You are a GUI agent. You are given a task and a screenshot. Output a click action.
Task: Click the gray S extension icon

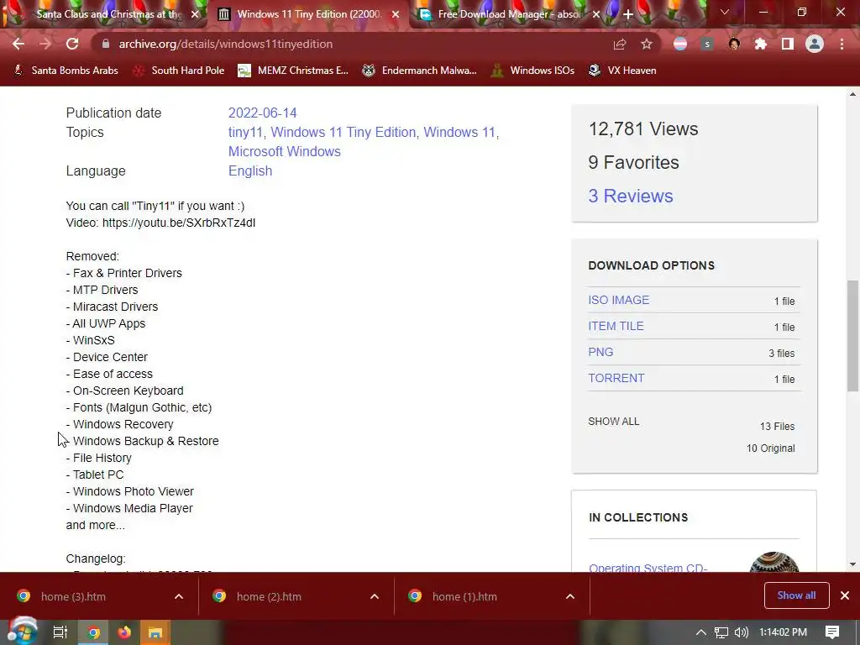[x=707, y=44]
